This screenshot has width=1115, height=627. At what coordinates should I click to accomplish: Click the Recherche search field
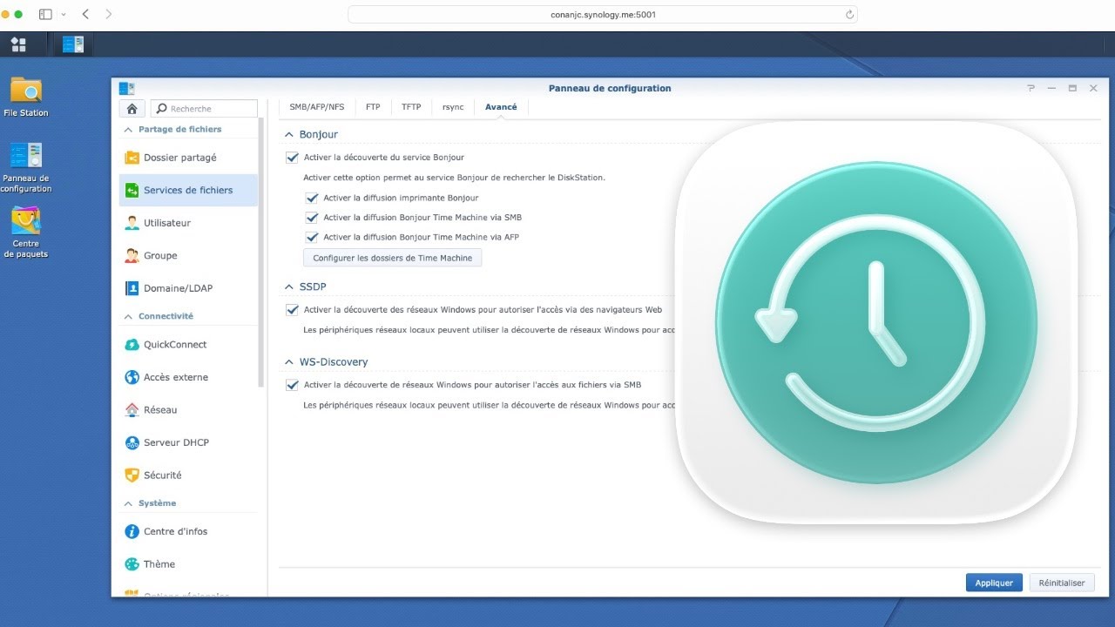click(x=205, y=109)
